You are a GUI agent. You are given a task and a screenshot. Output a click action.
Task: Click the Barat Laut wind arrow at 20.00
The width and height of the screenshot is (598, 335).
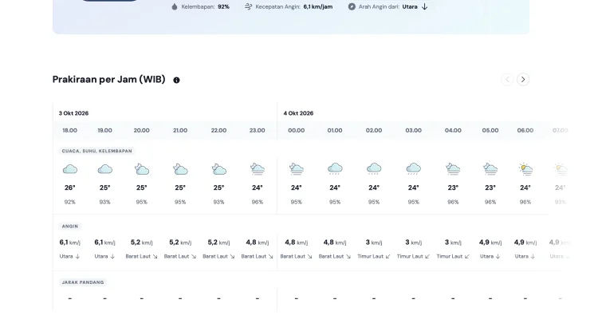click(x=155, y=256)
